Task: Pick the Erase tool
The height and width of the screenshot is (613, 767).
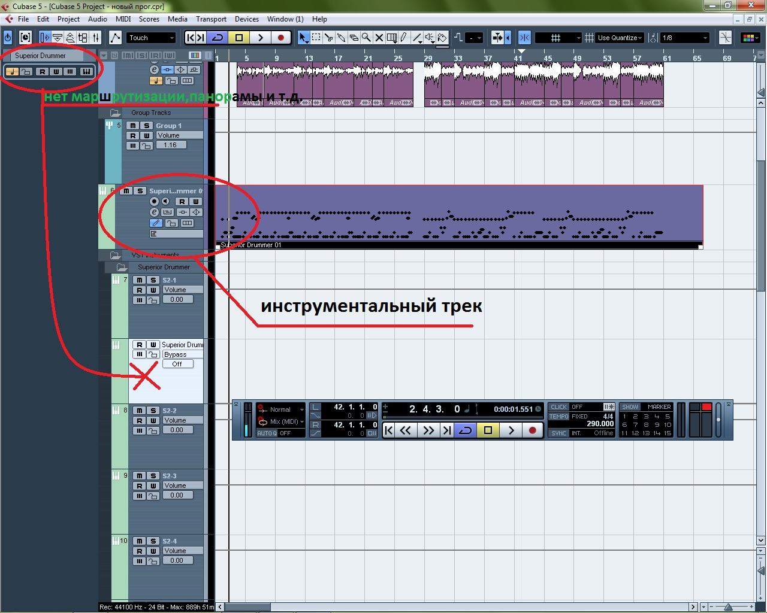Action: click(x=354, y=38)
